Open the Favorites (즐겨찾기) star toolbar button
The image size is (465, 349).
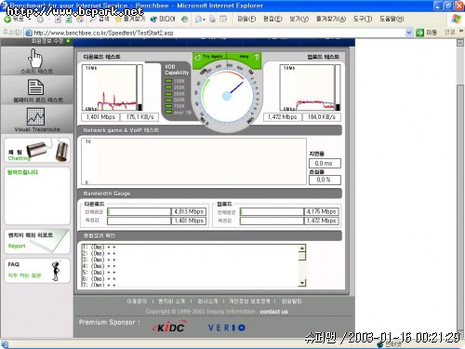(129, 20)
